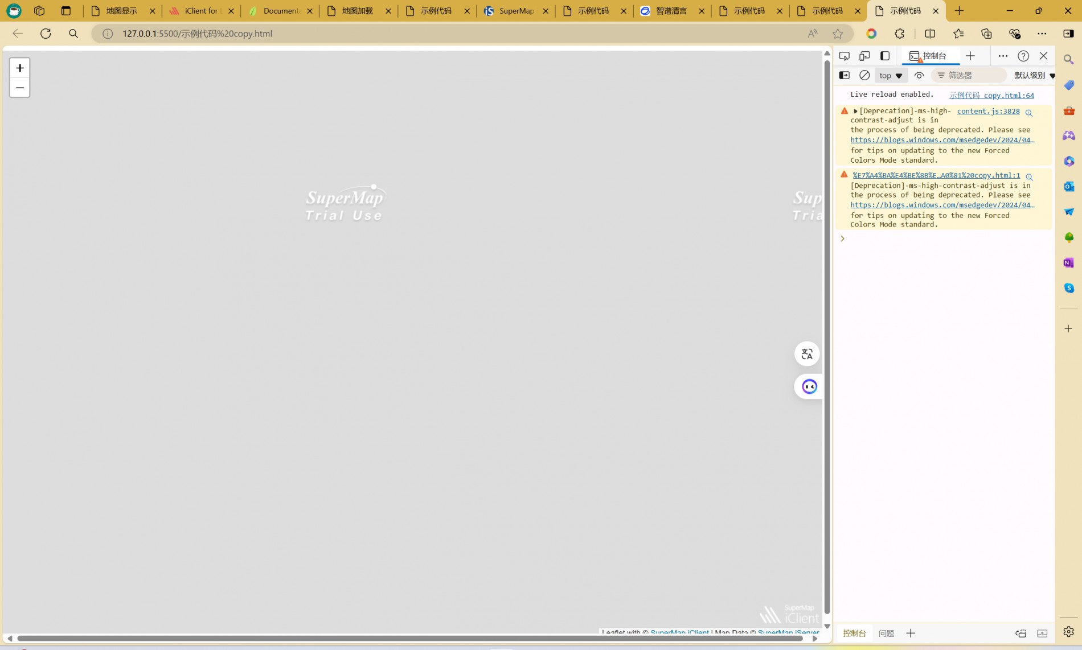Image resolution: width=1082 pixels, height=650 pixels.
Task: Click the expand quick view icon
Action: 1042,633
